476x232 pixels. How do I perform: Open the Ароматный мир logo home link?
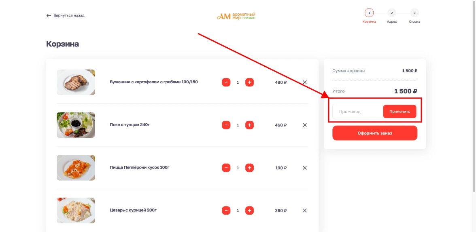pos(236,16)
